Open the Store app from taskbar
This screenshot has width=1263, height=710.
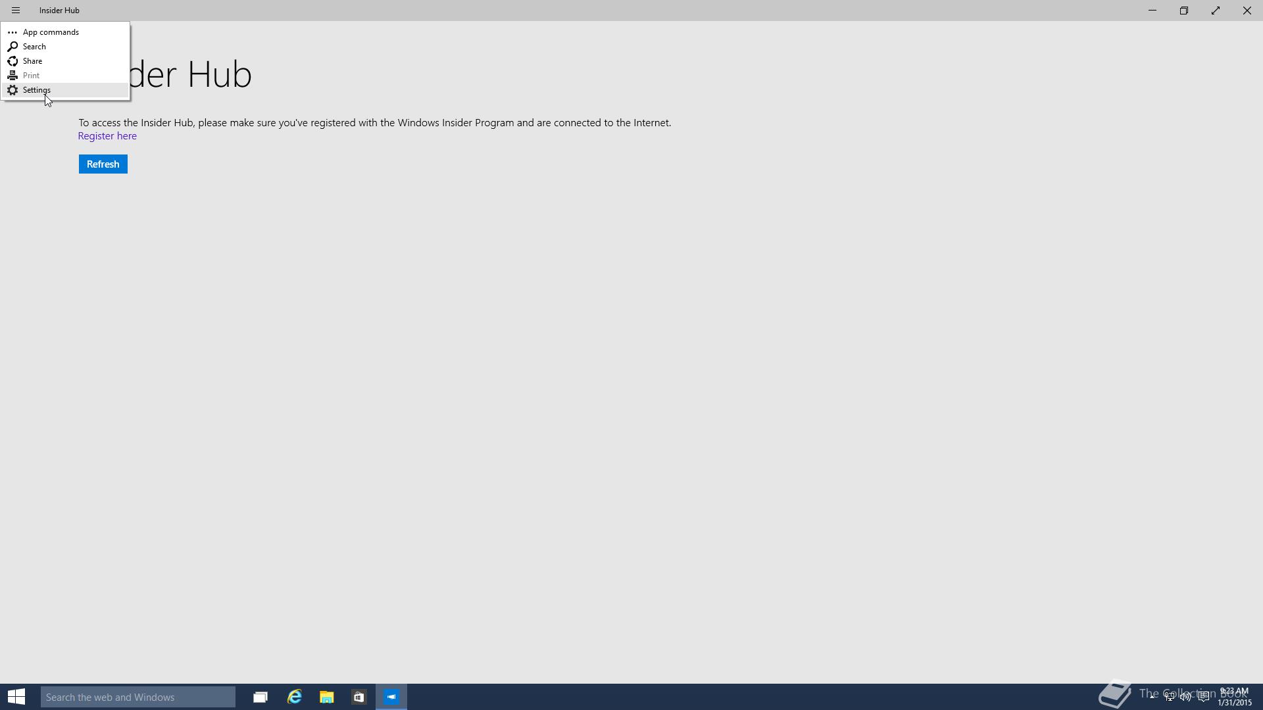[359, 697]
